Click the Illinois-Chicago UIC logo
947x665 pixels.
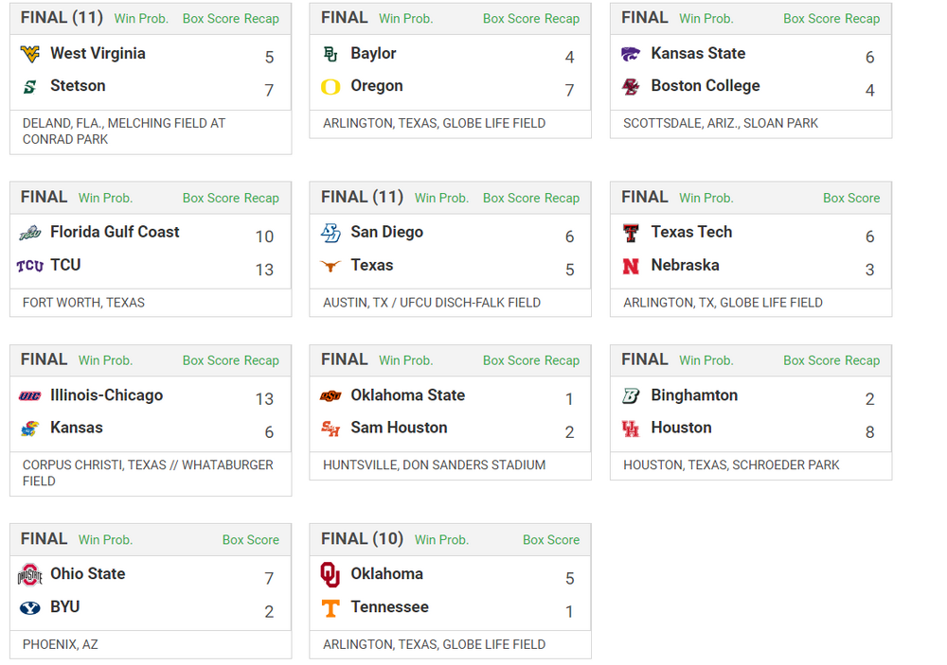(x=30, y=395)
